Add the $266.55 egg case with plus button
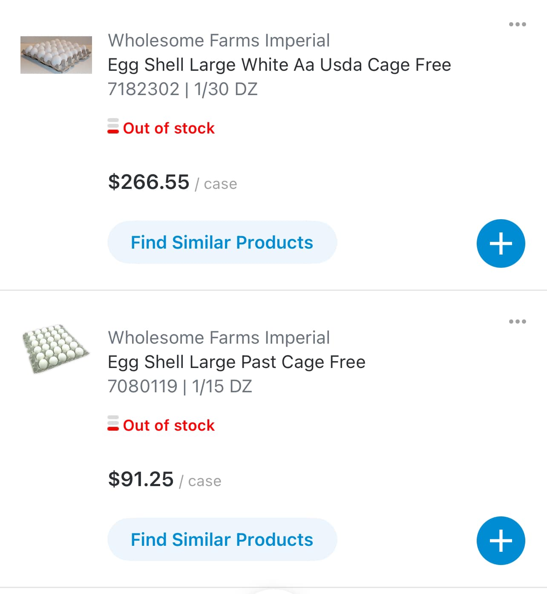 point(501,243)
